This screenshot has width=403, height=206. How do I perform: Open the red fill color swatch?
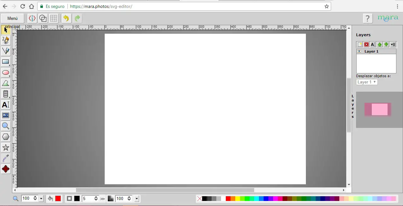(x=58, y=198)
